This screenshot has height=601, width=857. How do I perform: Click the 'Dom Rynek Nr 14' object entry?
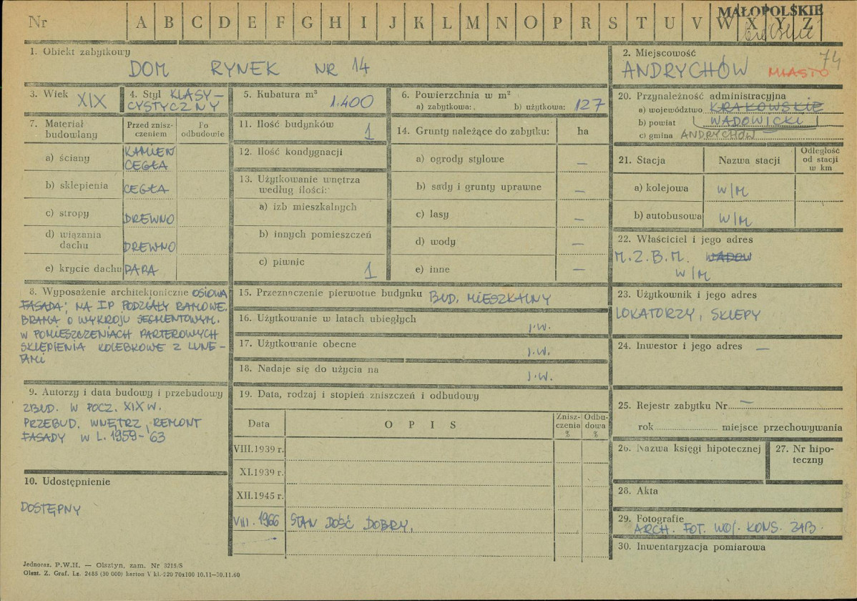point(250,69)
